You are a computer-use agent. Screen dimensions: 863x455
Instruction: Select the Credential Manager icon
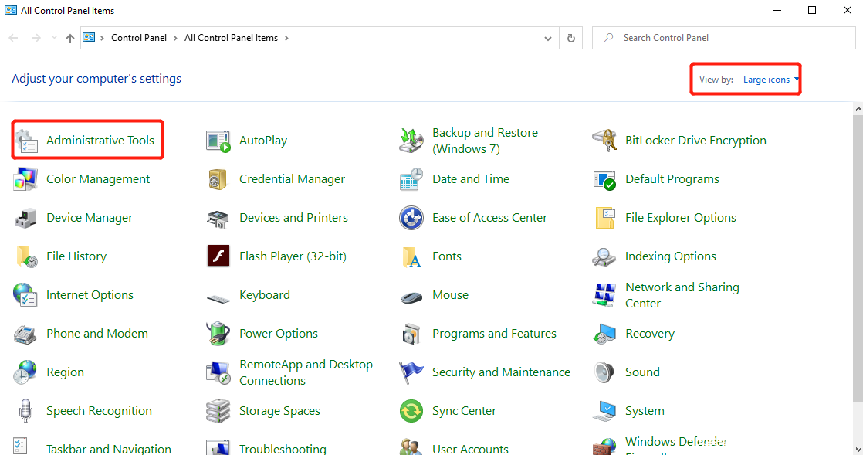[218, 179]
